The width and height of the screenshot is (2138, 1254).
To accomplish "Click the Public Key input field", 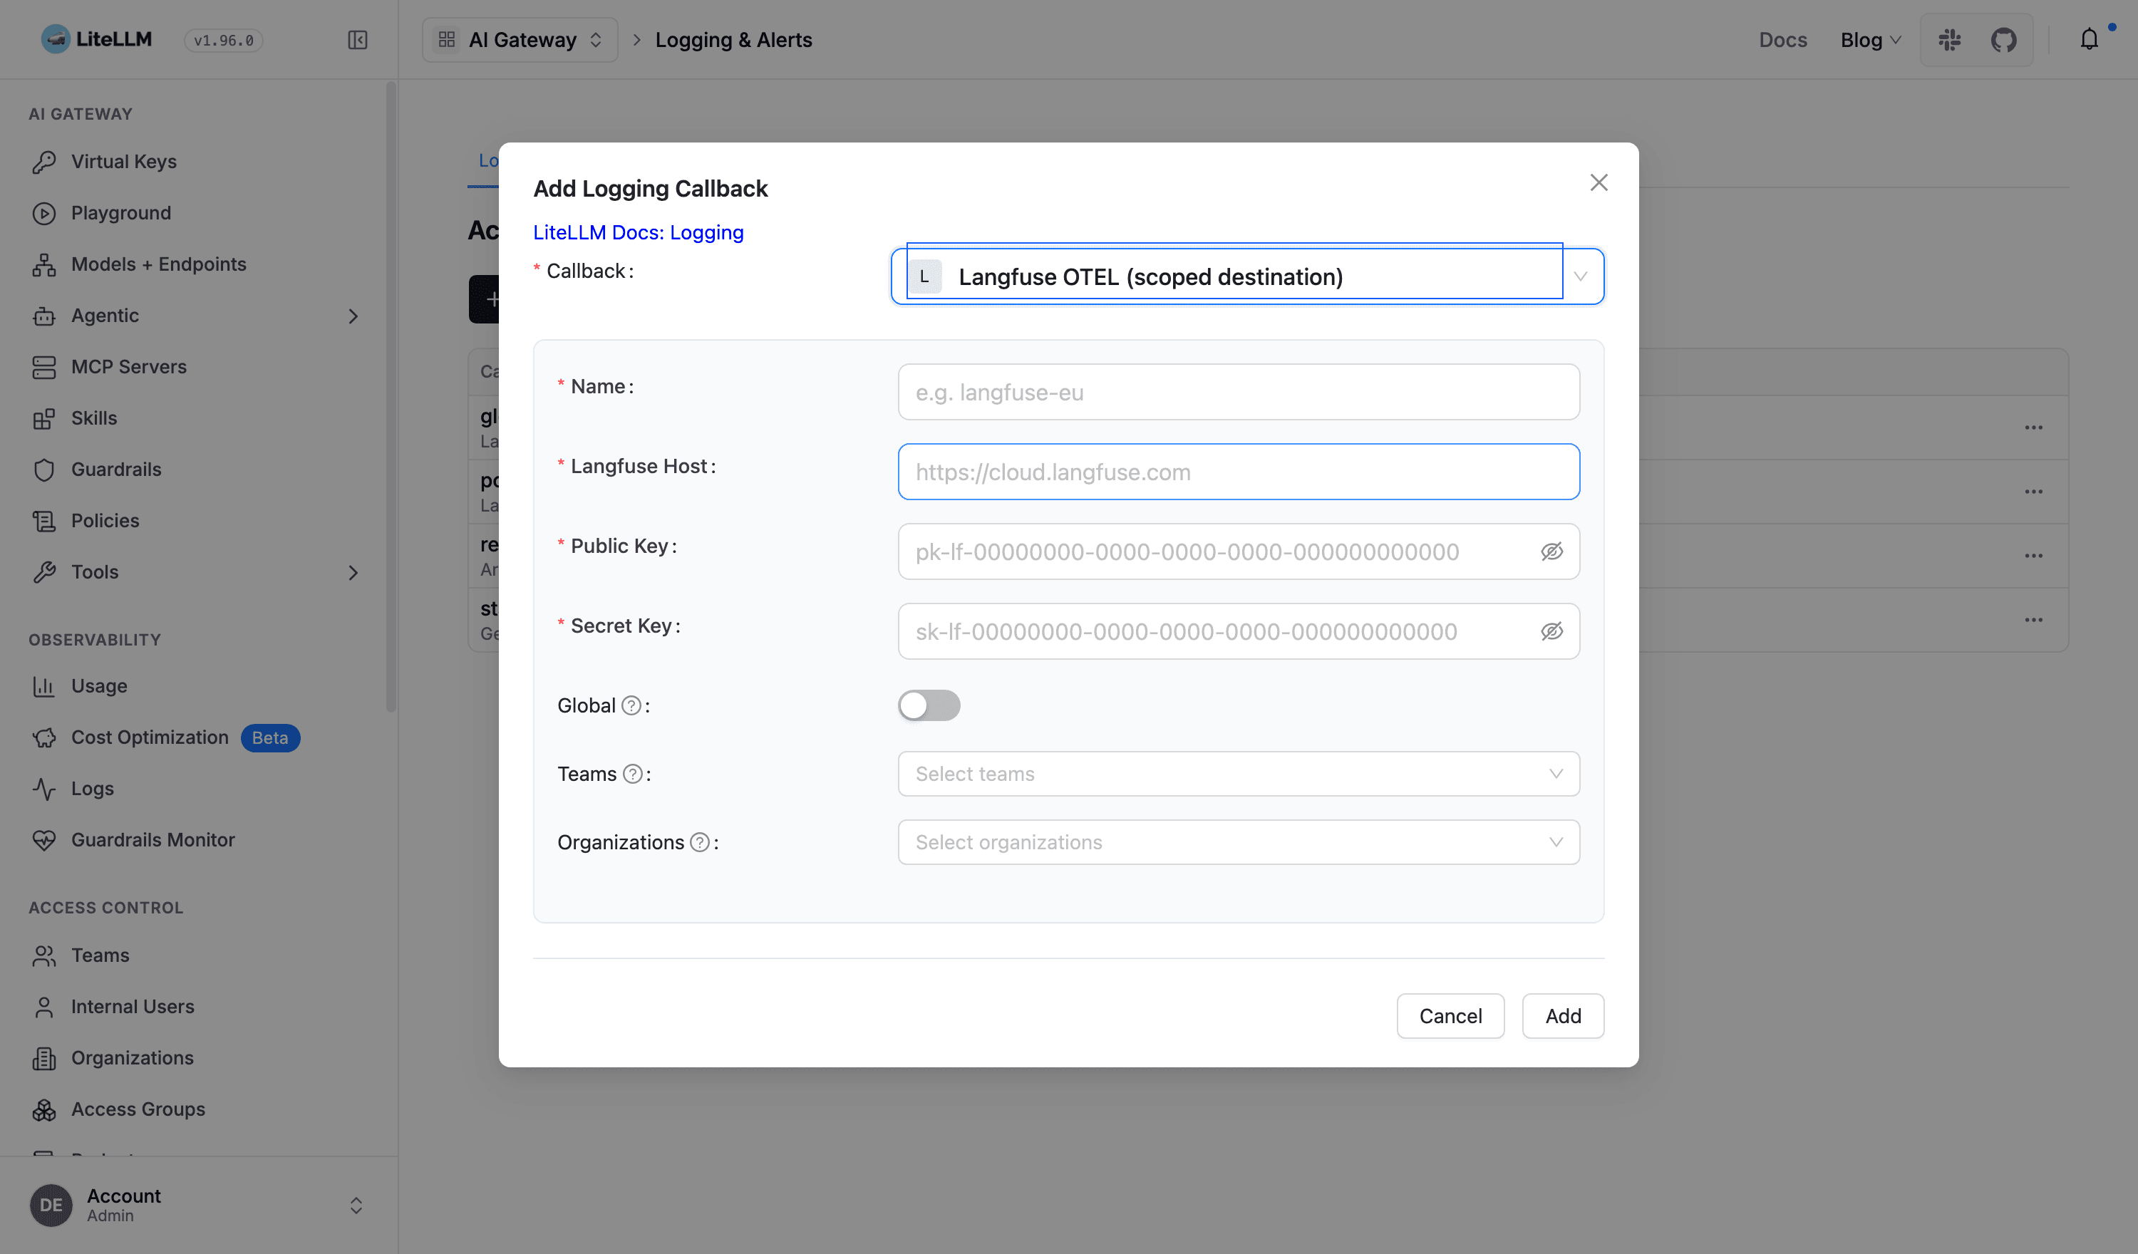I will (1239, 551).
